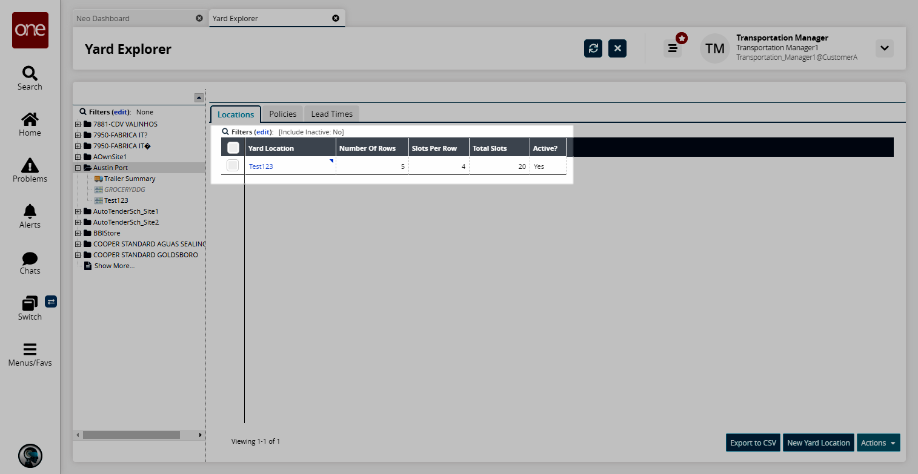Open the Lead Times tab

[332, 114]
